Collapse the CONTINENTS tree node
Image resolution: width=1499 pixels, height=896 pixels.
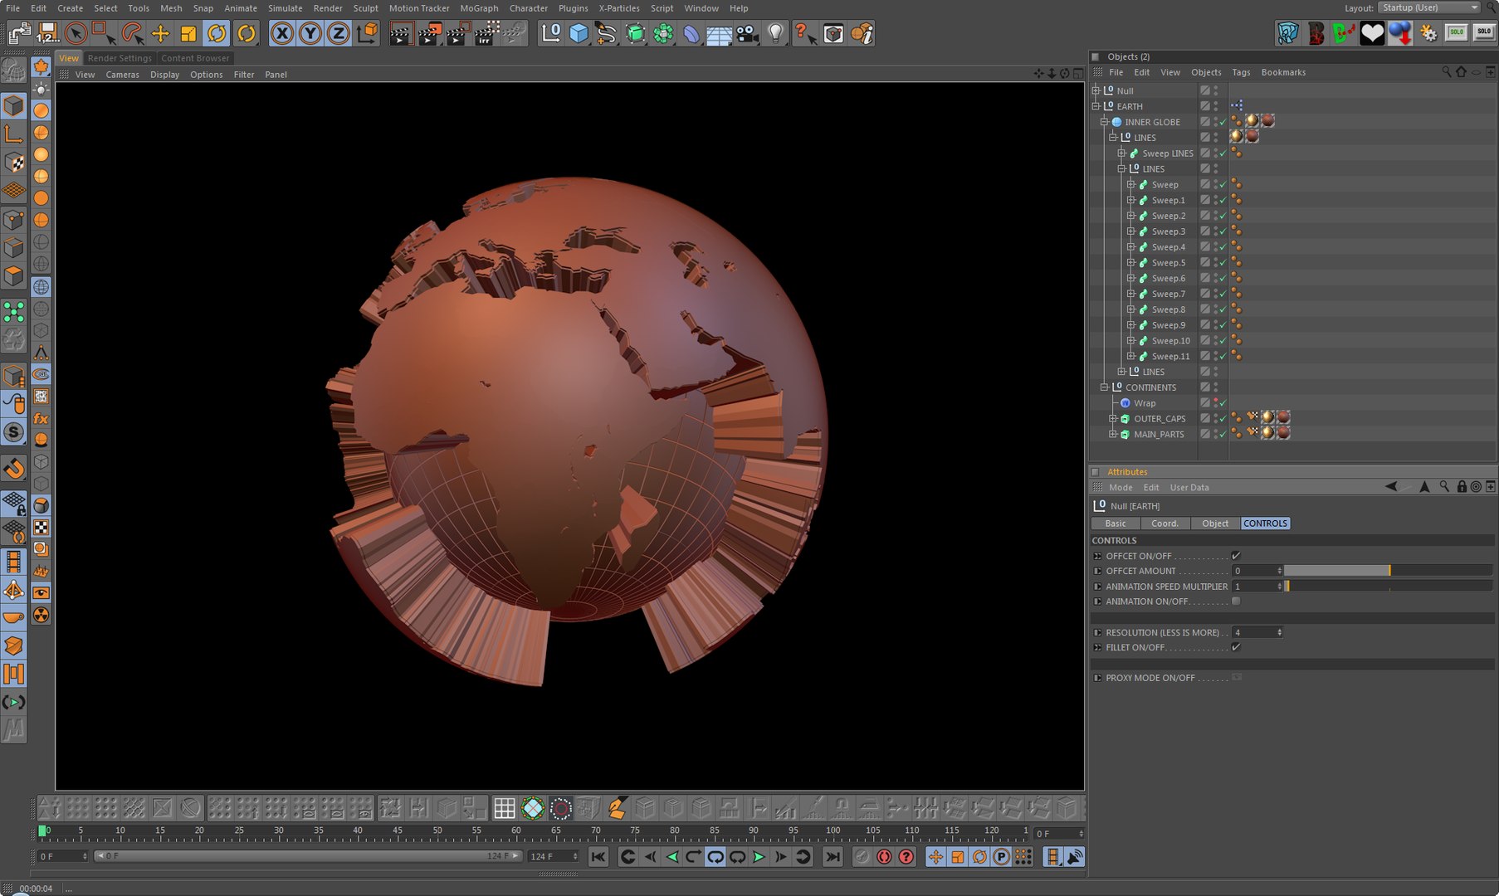[1105, 387]
